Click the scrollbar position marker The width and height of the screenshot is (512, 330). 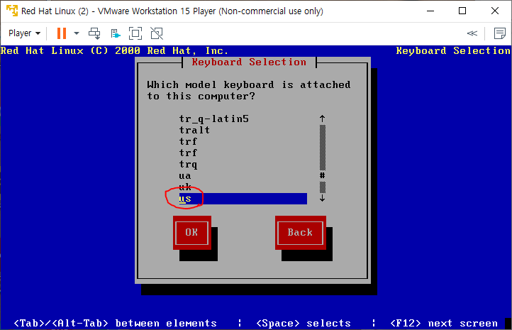pyautogui.click(x=322, y=175)
